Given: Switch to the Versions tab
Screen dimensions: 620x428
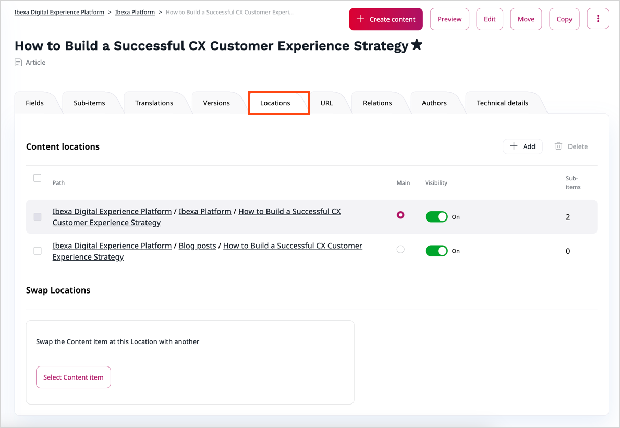Looking at the screenshot, I should [216, 103].
